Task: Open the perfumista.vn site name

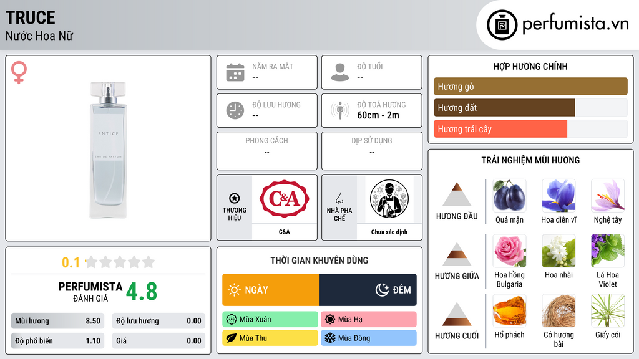Action: [x=576, y=24]
